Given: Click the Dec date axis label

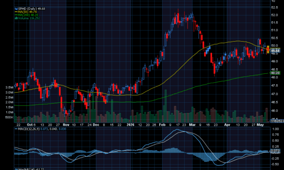Looking at the screenshot, I should [x=96, y=125].
